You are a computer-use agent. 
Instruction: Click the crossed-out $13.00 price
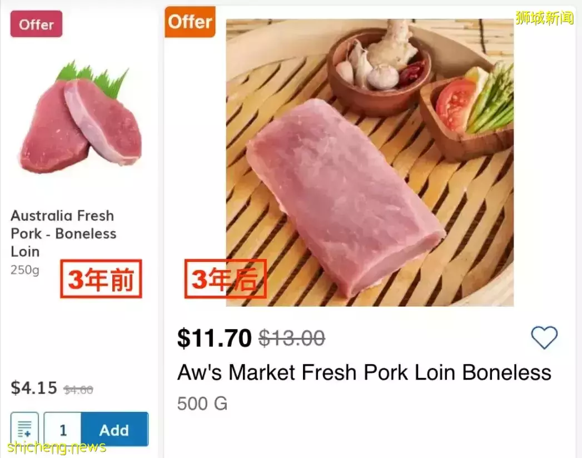coord(292,337)
